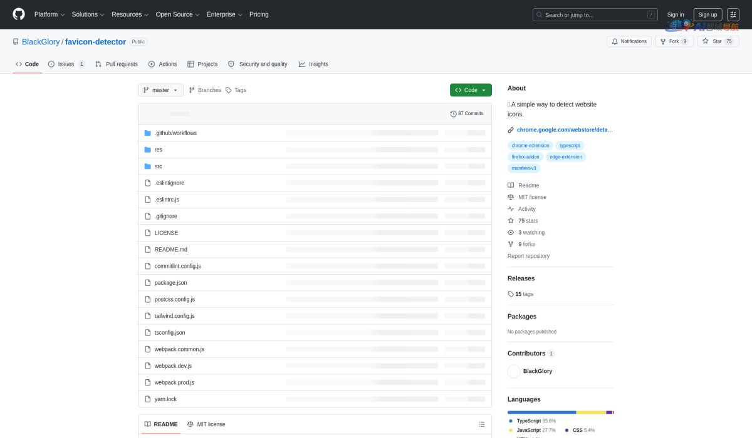Switch to the Issues tab

click(x=66, y=64)
